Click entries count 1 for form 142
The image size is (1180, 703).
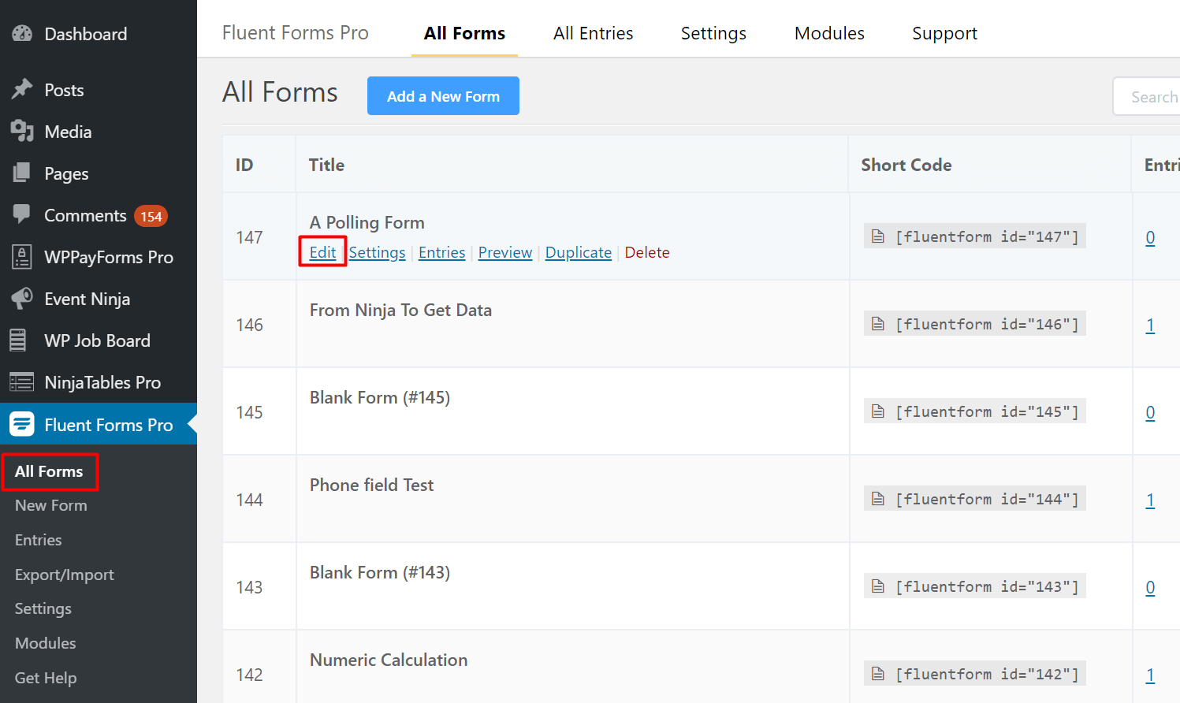tap(1150, 675)
